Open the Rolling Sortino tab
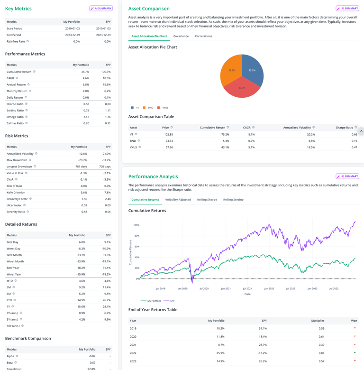This screenshot has width=364, height=370. click(x=233, y=200)
